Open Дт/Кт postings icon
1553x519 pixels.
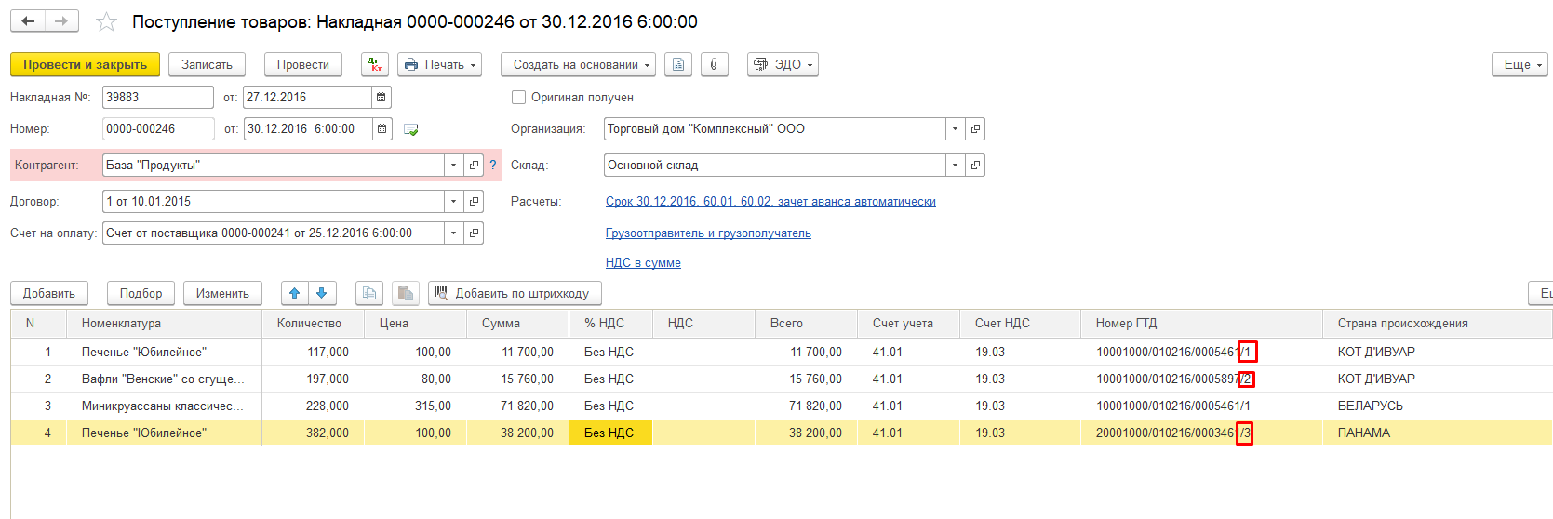(374, 64)
